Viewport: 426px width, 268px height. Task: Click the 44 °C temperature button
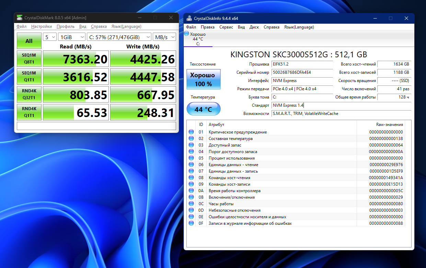click(204, 109)
